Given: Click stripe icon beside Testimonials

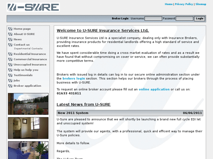Looking at the screenshot, I should [10, 75].
